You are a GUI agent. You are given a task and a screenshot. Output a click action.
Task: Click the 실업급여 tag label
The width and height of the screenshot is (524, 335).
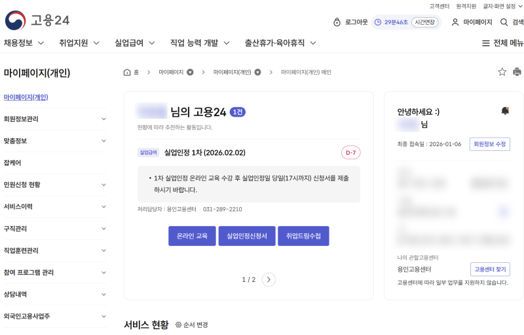[x=149, y=153]
